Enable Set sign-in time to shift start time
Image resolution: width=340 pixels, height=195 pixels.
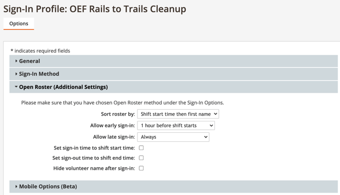pos(141,148)
